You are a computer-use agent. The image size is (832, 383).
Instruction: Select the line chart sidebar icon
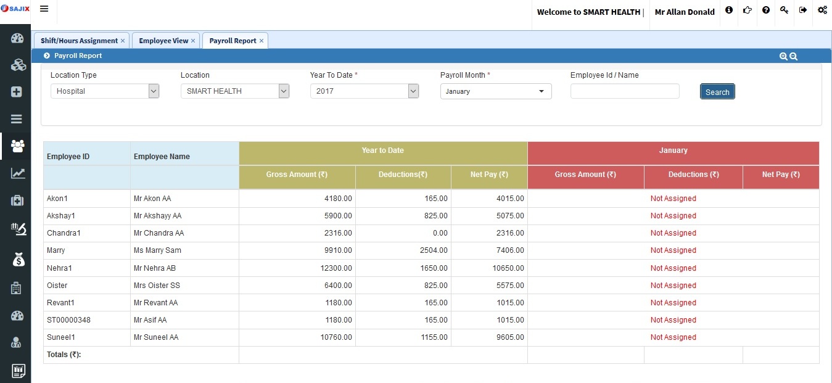(17, 173)
